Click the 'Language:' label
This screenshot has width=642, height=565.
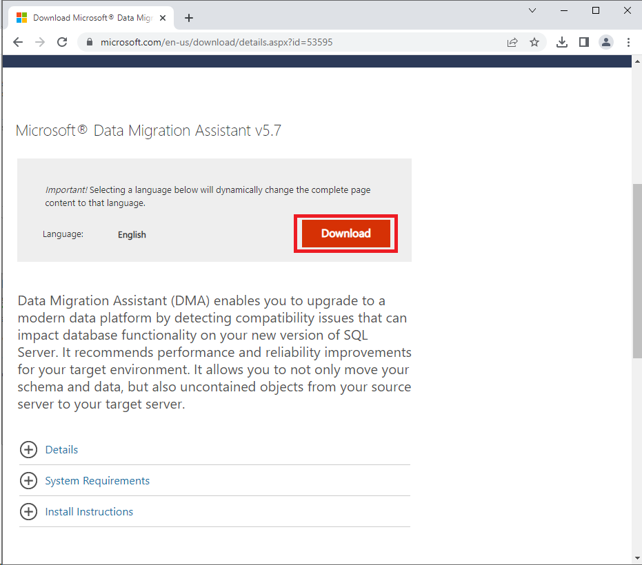pos(63,234)
